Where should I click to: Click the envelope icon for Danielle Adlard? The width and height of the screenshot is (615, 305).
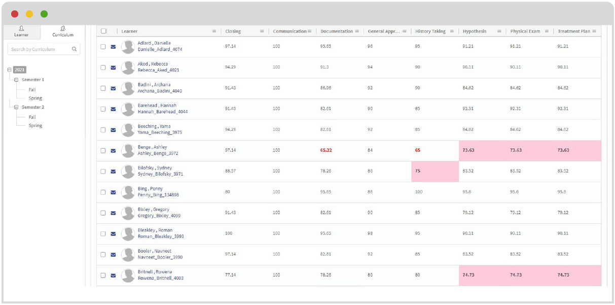pos(113,47)
